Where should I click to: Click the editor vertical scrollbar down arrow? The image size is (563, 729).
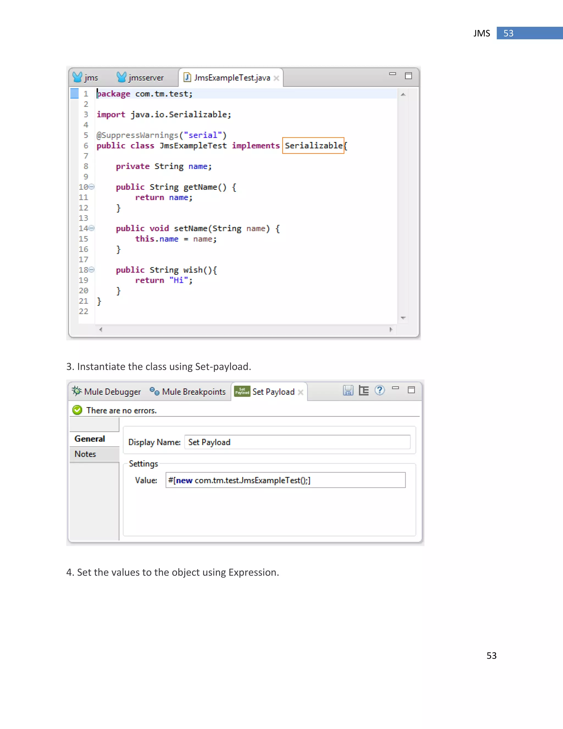pyautogui.click(x=403, y=318)
